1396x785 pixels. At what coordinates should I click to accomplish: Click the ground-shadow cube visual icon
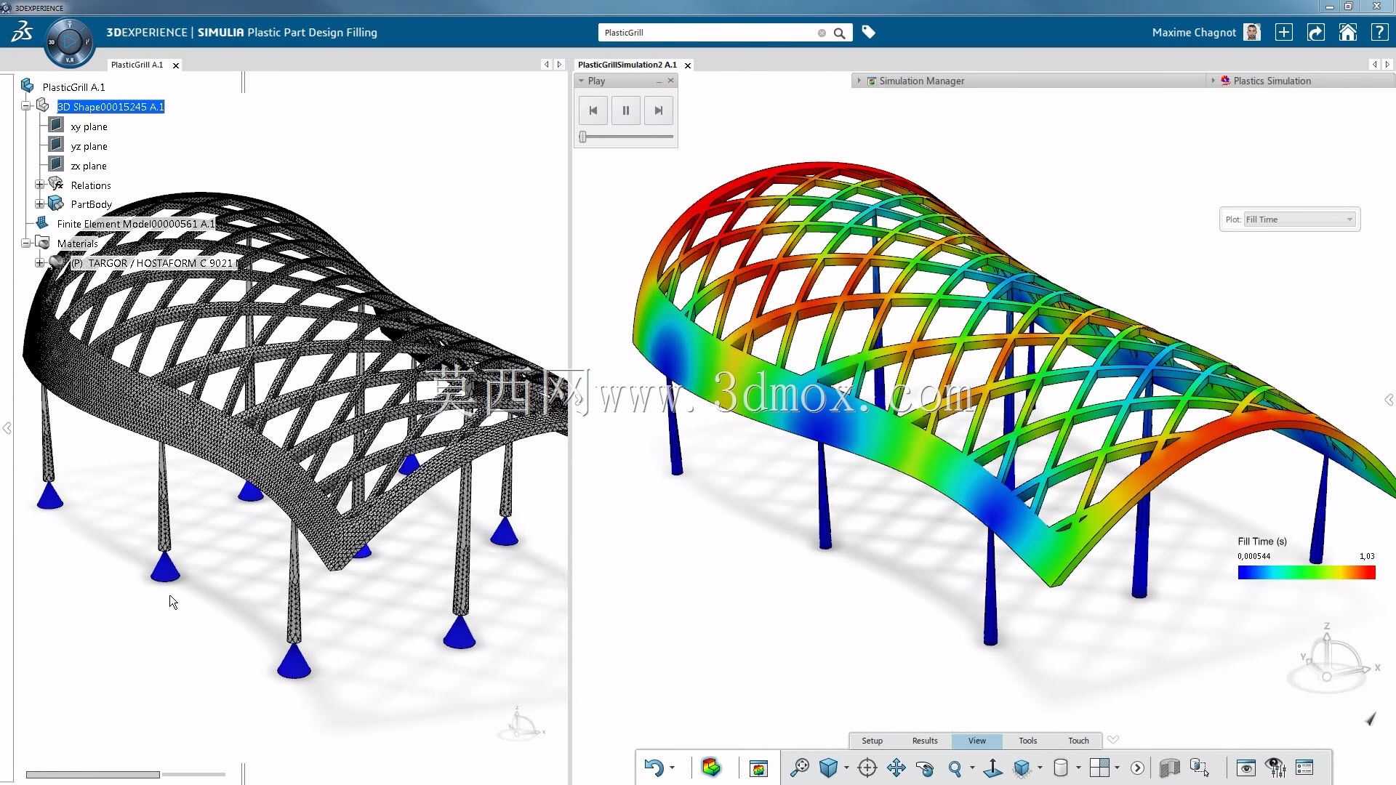1022,768
